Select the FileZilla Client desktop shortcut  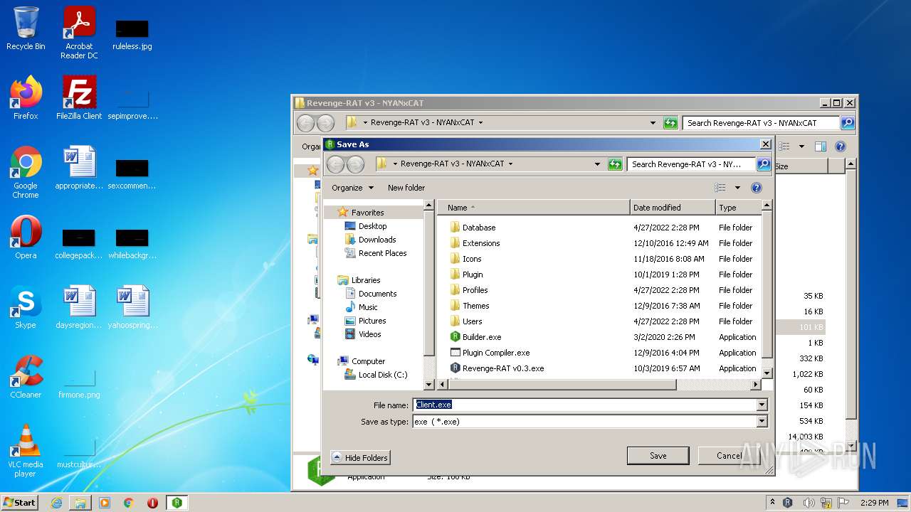79,97
